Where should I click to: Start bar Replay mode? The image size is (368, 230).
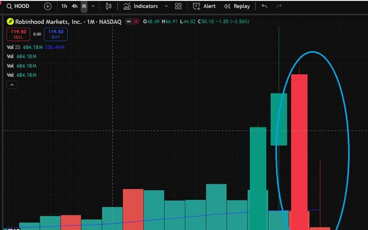pyautogui.click(x=237, y=6)
